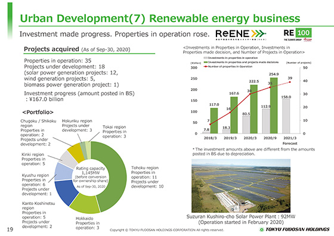This screenshot has height=236, width=334.
Task: Click the ReENE logo
Action: [x=240, y=35]
